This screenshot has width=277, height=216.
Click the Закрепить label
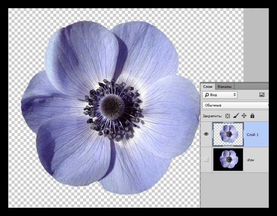212,116
